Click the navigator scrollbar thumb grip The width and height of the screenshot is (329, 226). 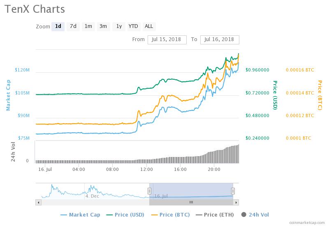pyautogui.click(x=191, y=202)
